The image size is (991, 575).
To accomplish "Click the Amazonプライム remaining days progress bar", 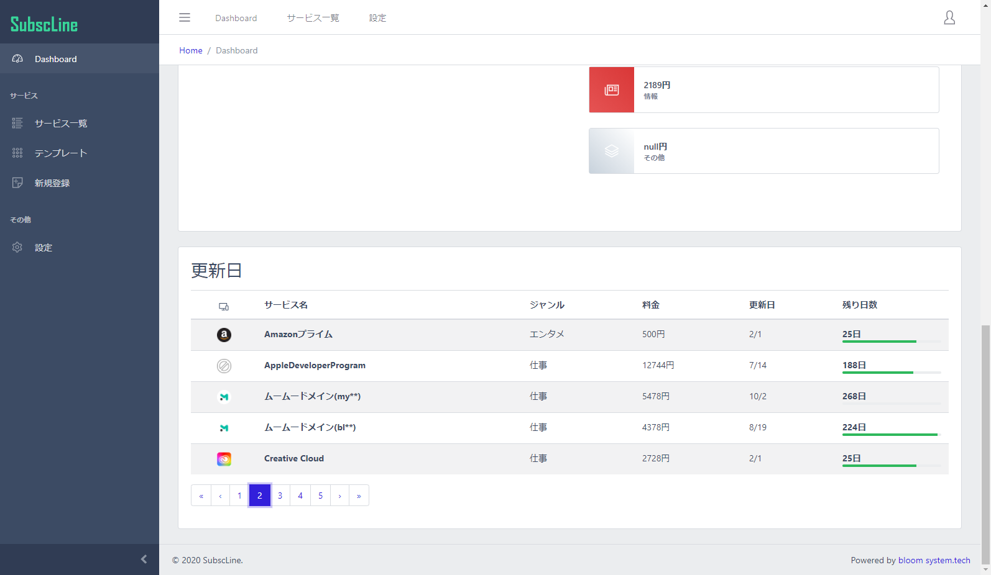I will pyautogui.click(x=891, y=342).
